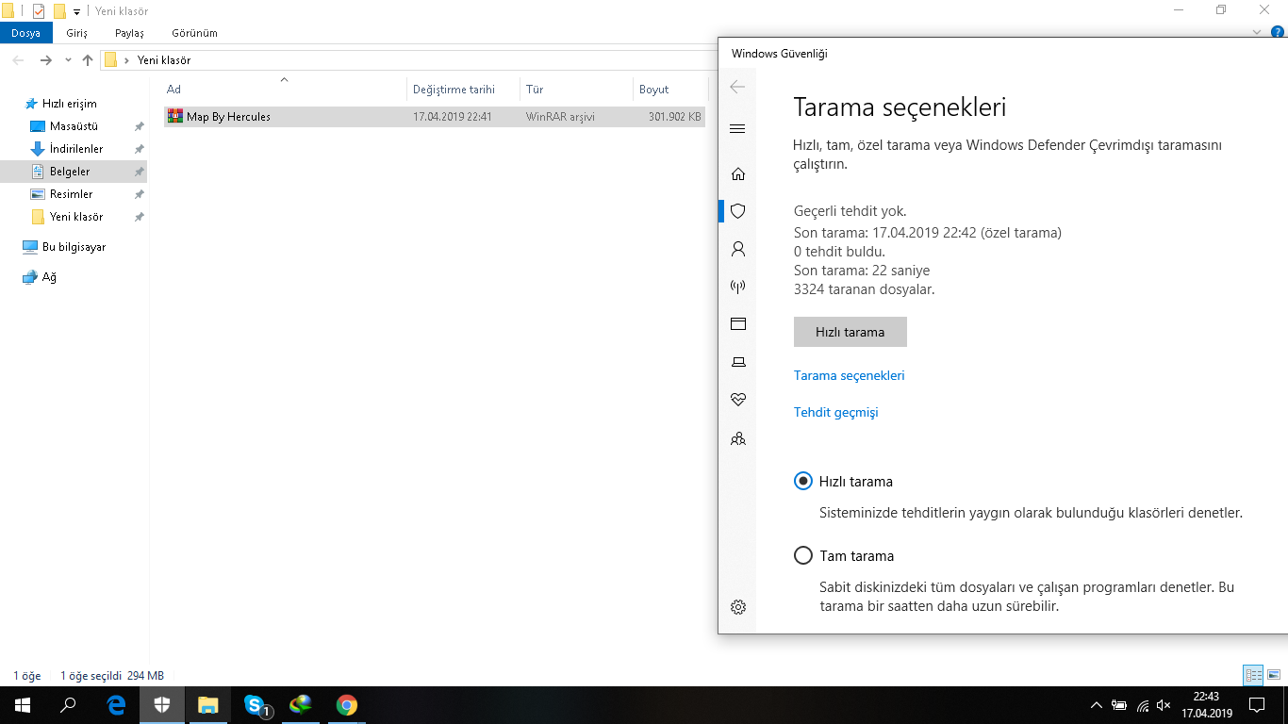
Task: Open account protection person icon
Action: (738, 249)
